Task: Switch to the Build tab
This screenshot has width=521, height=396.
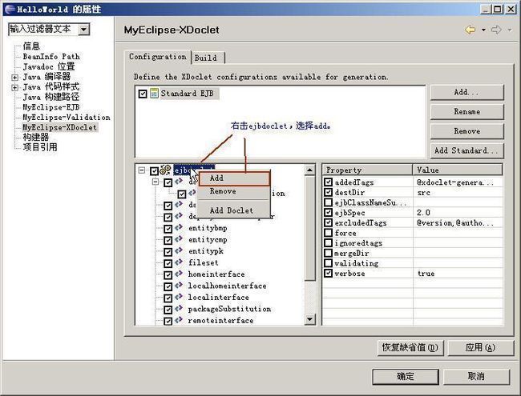Action: (208, 58)
